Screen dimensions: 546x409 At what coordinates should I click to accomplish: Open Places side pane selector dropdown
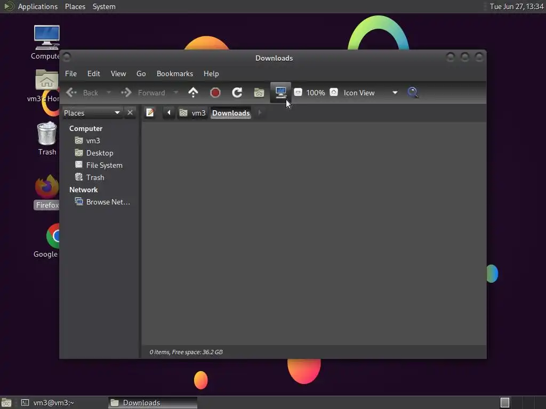coord(92,113)
